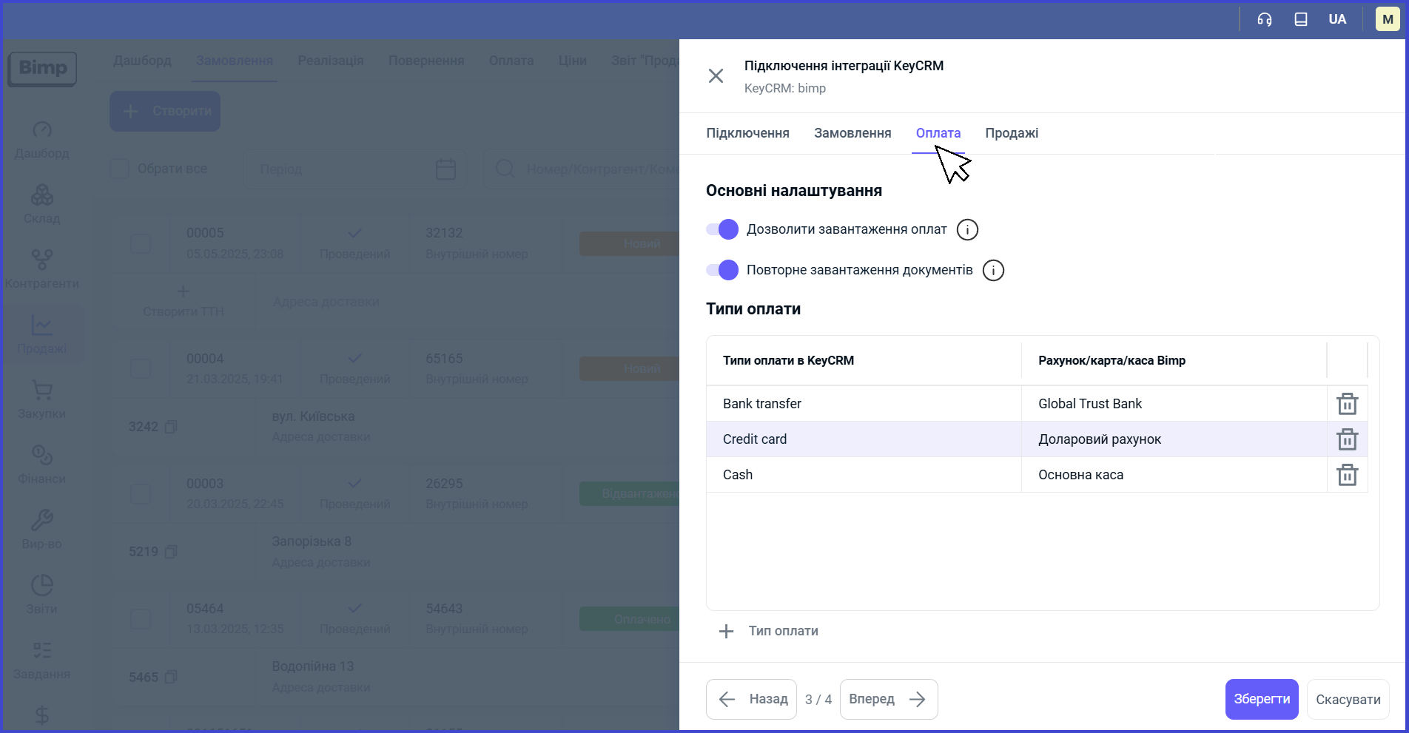
Task: Open Замовлення top menu tab
Action: (235, 61)
